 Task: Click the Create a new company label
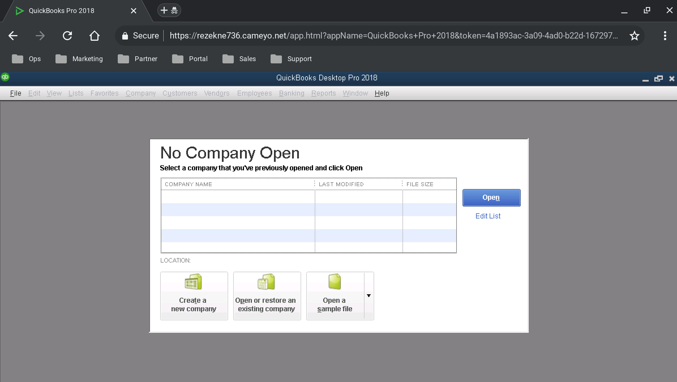194,304
